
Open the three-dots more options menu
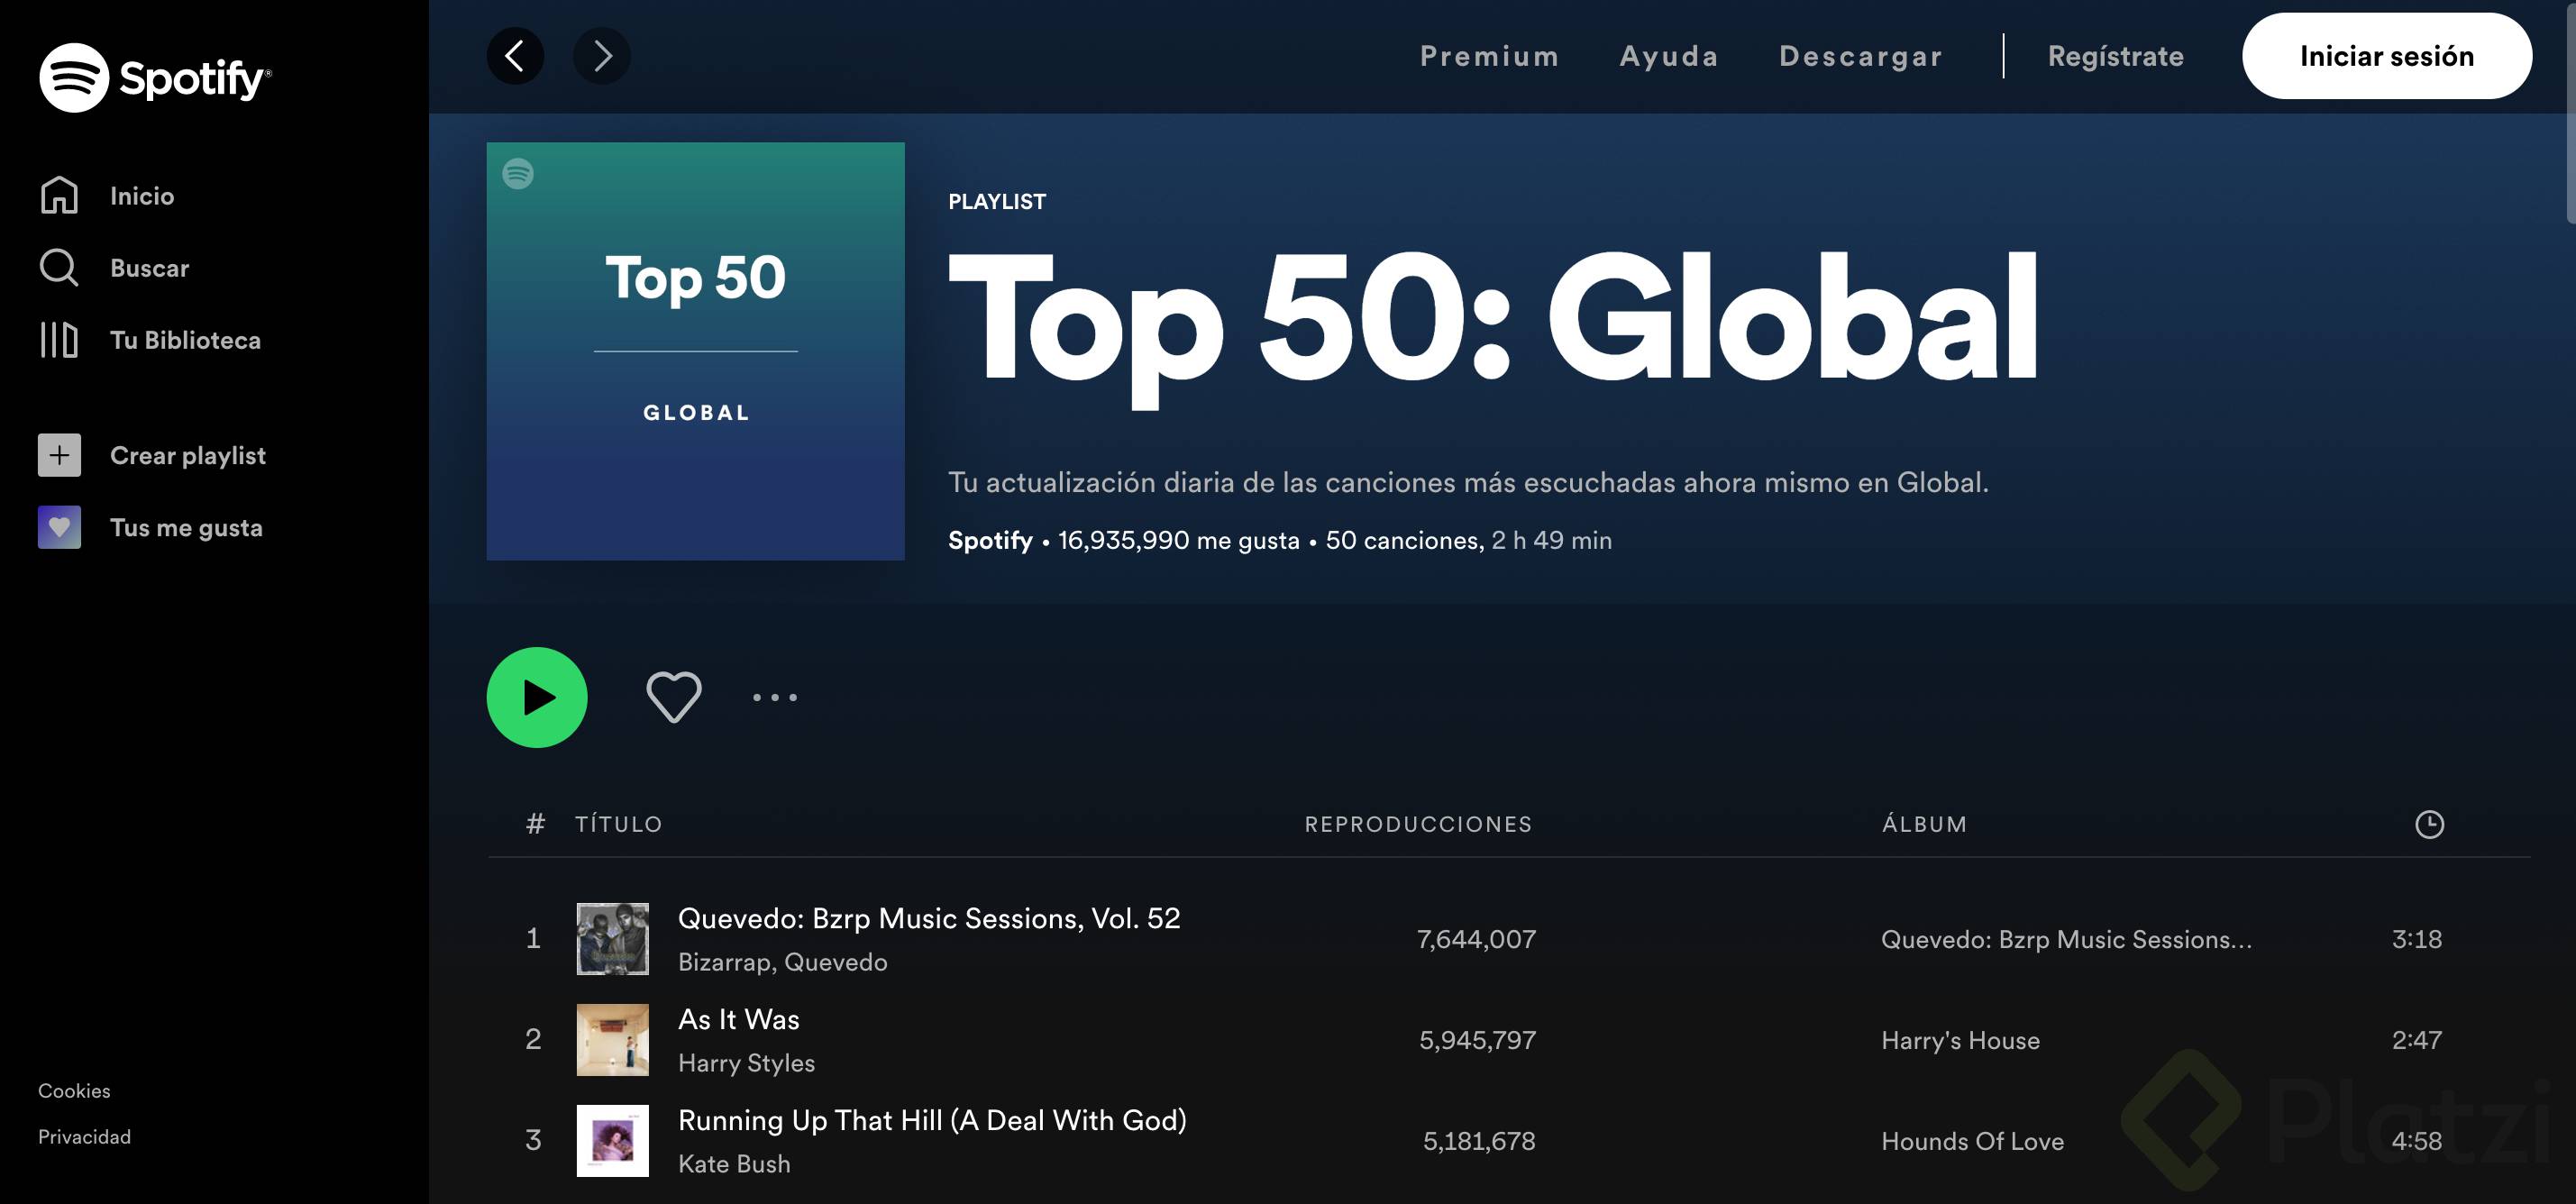775,697
